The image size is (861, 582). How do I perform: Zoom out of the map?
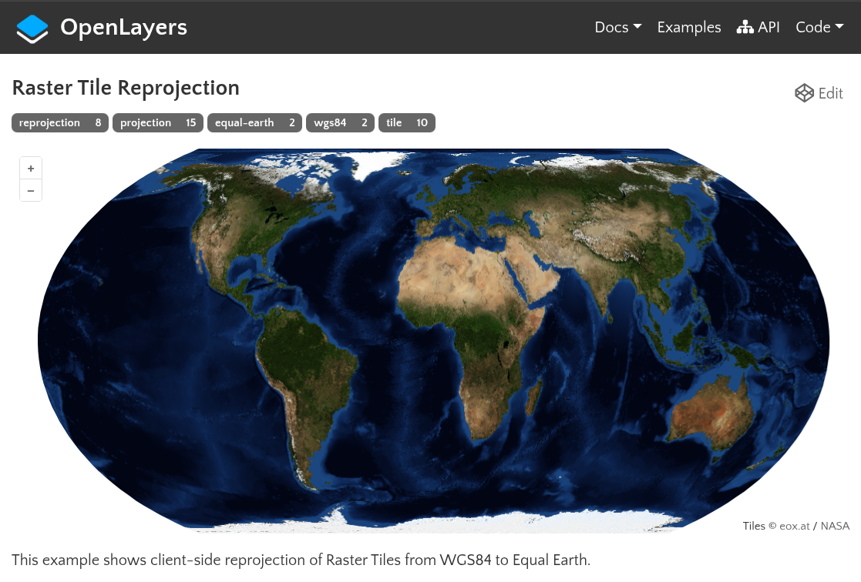[31, 190]
